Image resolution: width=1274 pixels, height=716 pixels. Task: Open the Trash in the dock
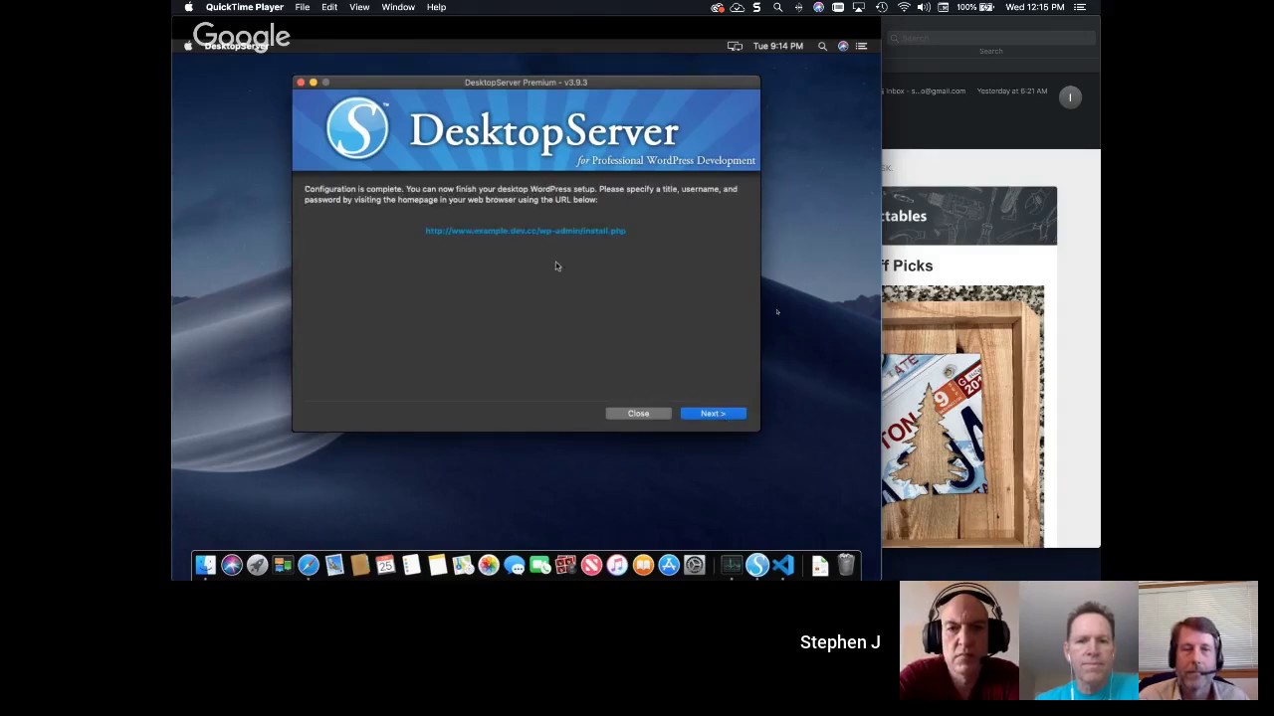[846, 566]
